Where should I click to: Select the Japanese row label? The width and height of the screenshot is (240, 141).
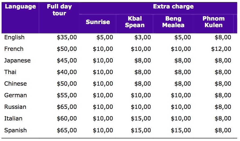pyautogui.click(x=17, y=61)
